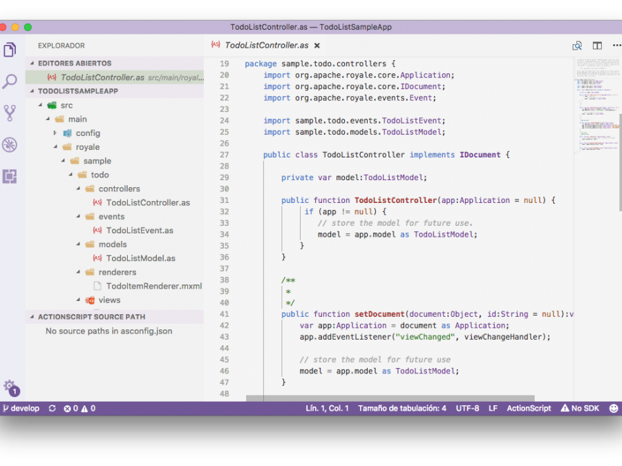This screenshot has height=466, width=622.
Task: Click the smiley feedback icon in status bar
Action: click(614, 408)
